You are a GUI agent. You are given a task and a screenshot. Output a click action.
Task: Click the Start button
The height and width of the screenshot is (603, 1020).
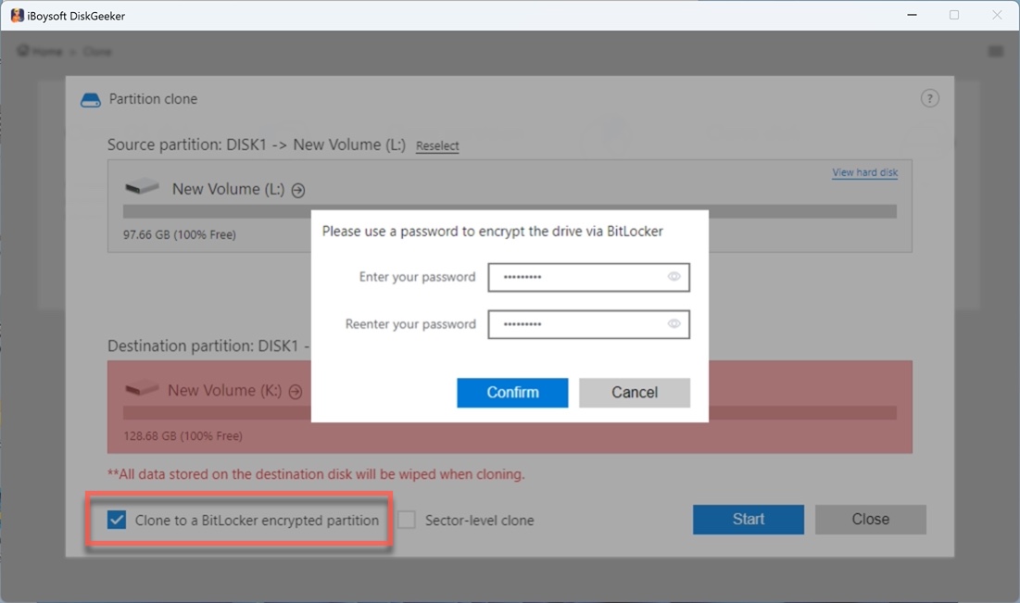pyautogui.click(x=748, y=519)
